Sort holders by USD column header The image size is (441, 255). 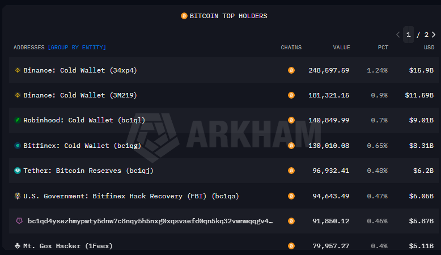tap(429, 47)
